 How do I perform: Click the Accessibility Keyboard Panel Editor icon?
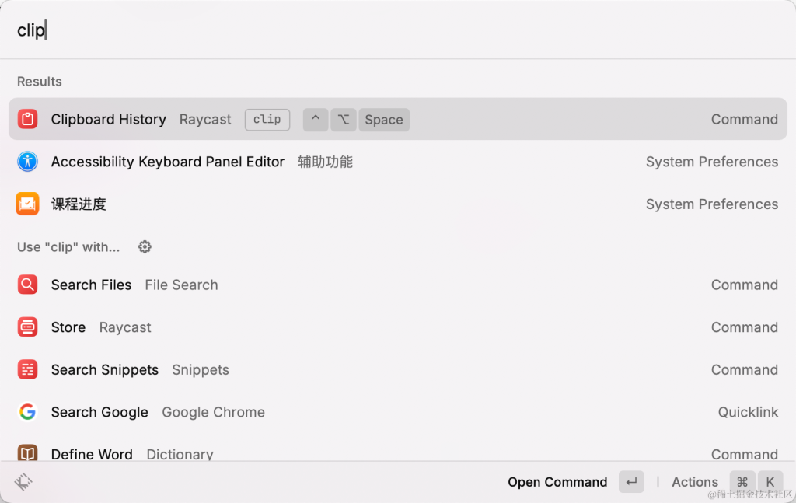(x=27, y=162)
